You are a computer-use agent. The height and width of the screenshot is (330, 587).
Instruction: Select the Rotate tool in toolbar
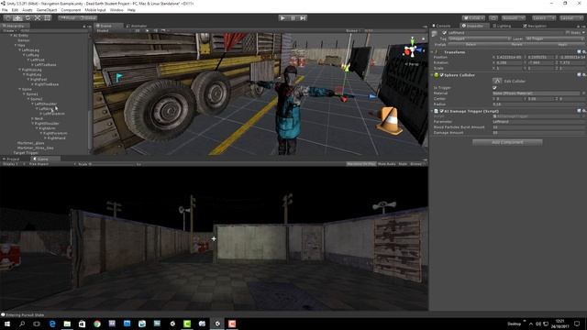(28, 17)
